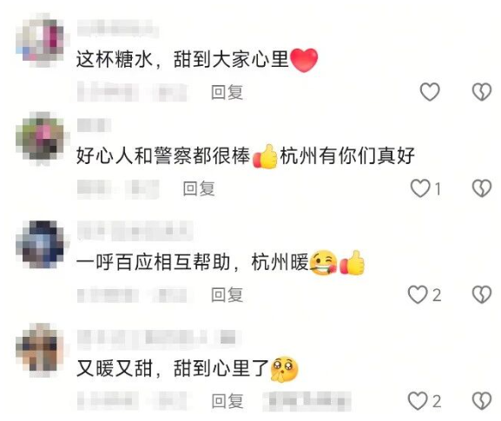This screenshot has width=501, height=421.
Task: Select comment text 好心人和警察都很棒
Action: point(163,156)
